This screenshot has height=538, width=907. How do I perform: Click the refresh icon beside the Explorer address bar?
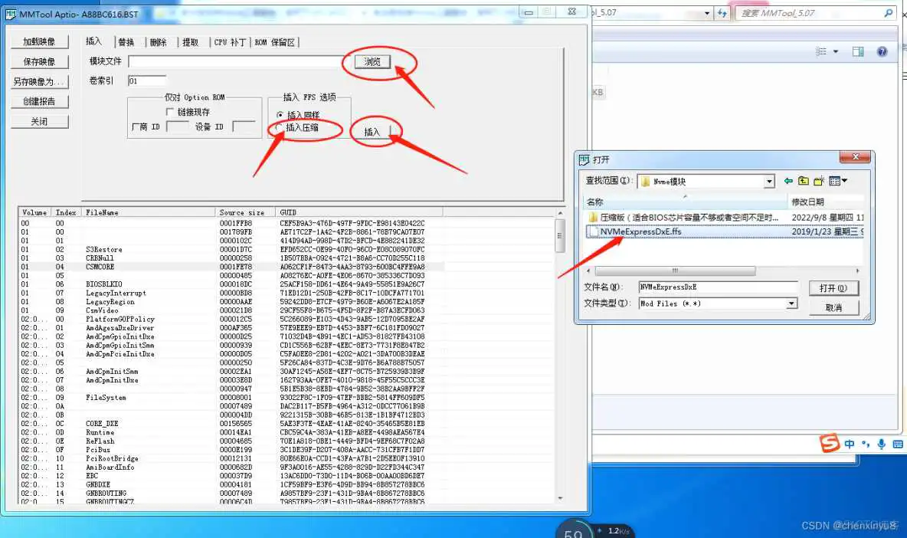point(723,13)
